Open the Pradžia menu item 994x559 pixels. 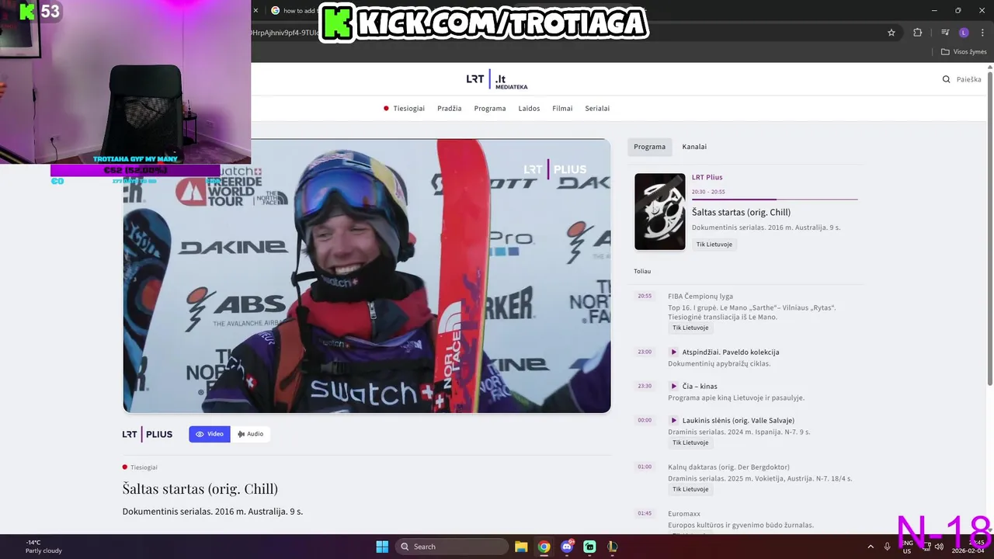449,109
